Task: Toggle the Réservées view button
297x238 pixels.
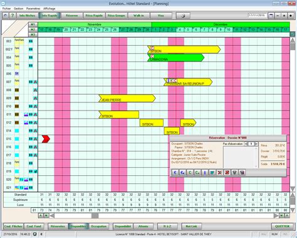Action: pyautogui.click(x=58, y=226)
